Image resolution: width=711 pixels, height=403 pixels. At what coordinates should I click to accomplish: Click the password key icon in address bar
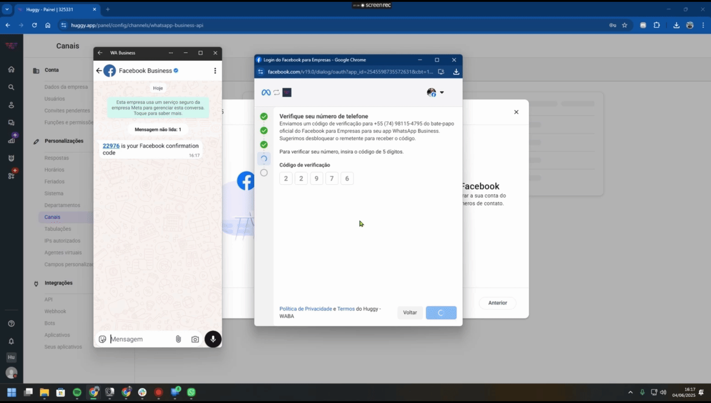[612, 25]
